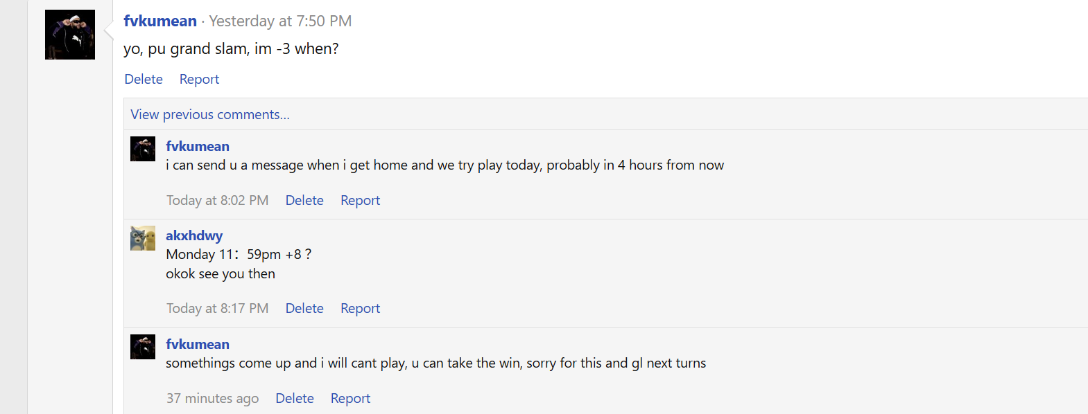The width and height of the screenshot is (1088, 414).
Task: Click fvkumean's avatar beside the 8:02 PM comment
Action: click(x=143, y=149)
